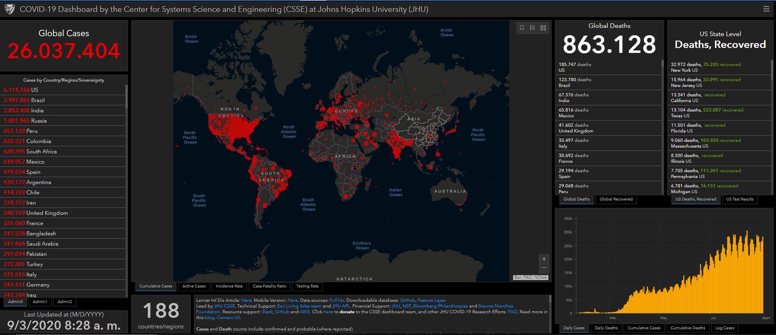Image resolution: width=776 pixels, height=335 pixels.
Task: Switch to the Admin1 tab
Action: (40, 302)
